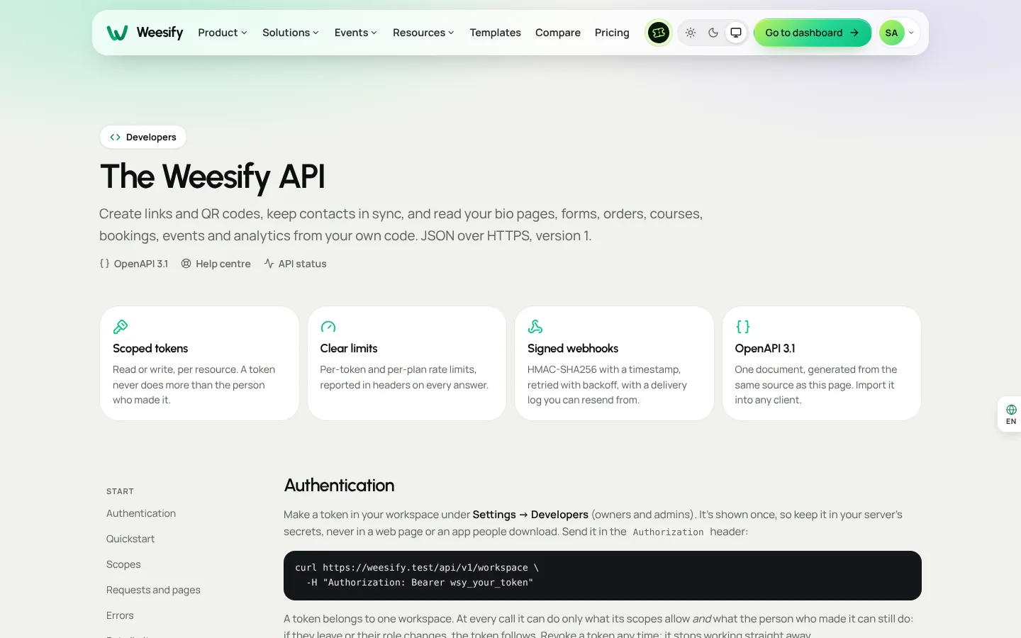Click the curl code block
1021x638 pixels.
603,576
